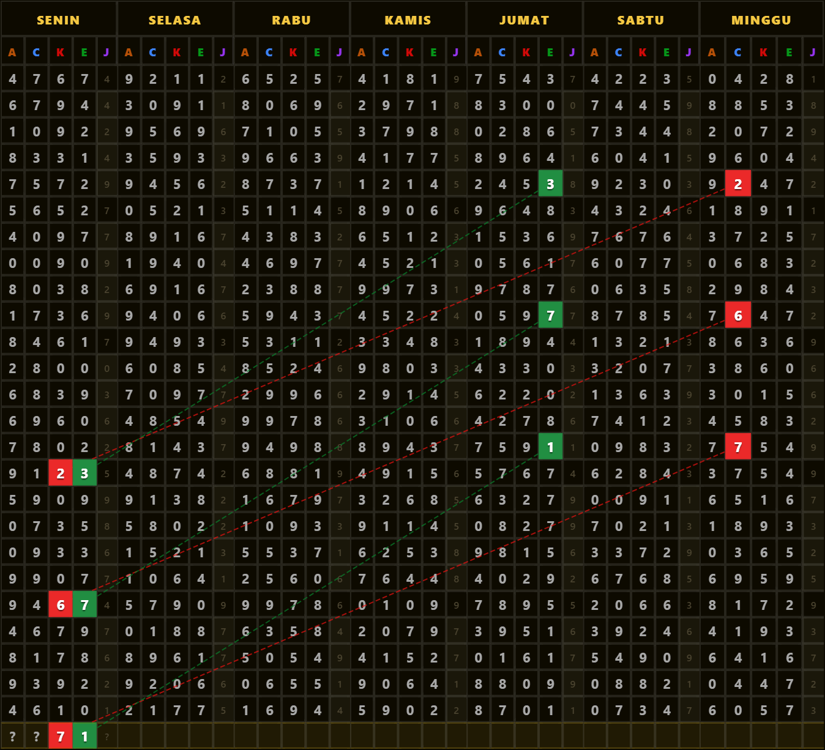Click green column letter E under RABU
Screen dimensions: 825x750
click(317, 53)
